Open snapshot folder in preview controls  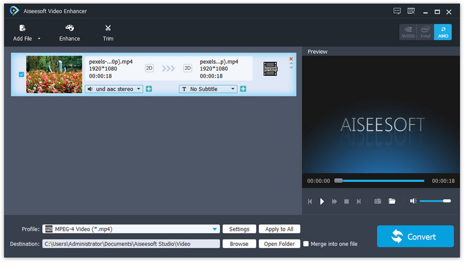point(392,201)
